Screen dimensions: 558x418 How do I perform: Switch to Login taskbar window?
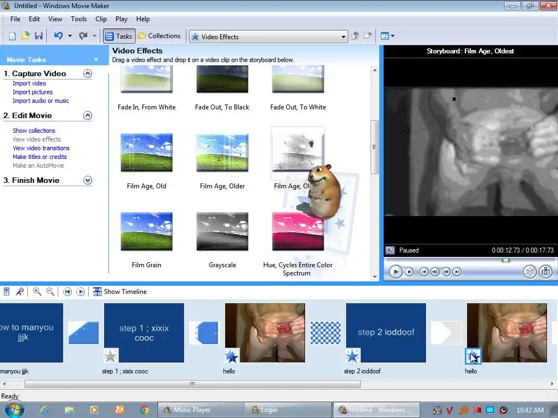(x=288, y=410)
